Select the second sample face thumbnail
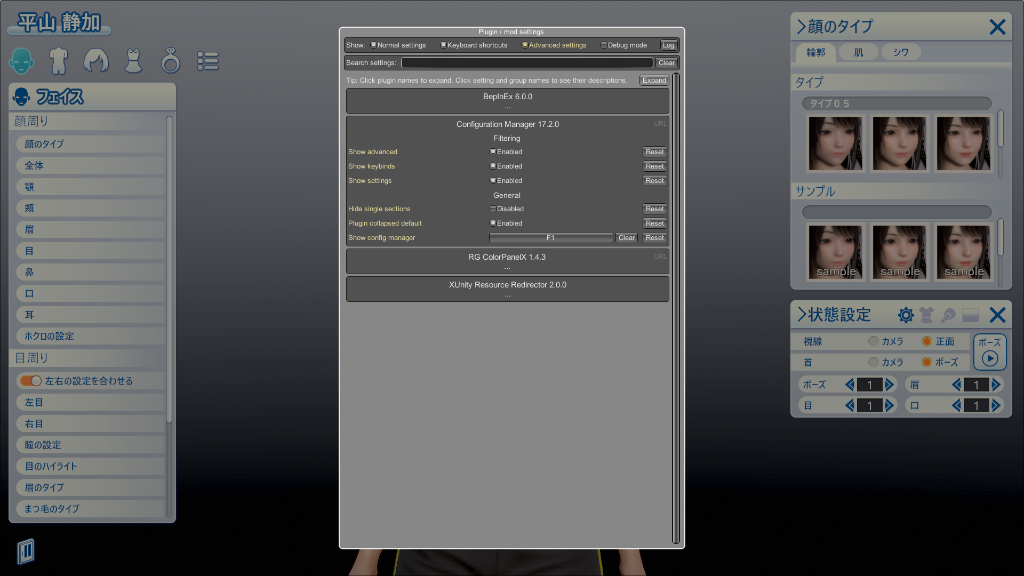This screenshot has width=1024, height=576. (x=899, y=252)
